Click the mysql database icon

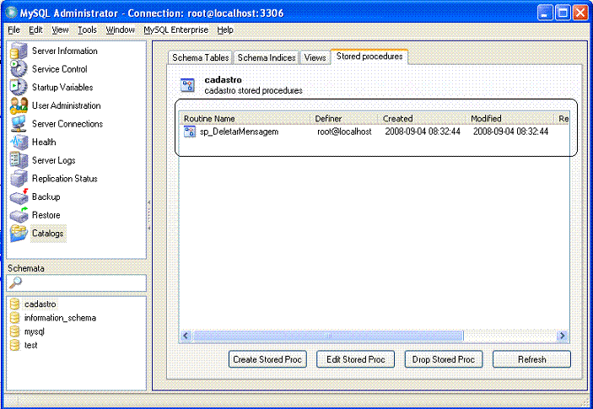(14, 331)
